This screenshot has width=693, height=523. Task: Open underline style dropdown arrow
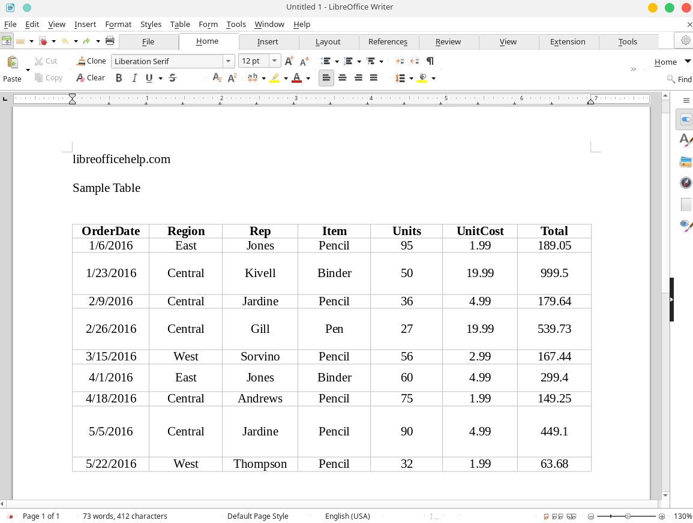pyautogui.click(x=160, y=78)
